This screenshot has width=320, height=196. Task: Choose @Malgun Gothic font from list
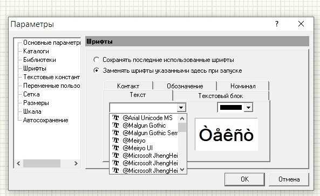click(x=144, y=125)
